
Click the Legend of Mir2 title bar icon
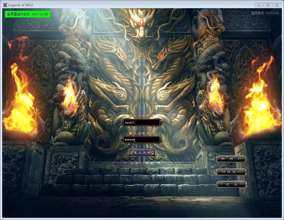5,5
